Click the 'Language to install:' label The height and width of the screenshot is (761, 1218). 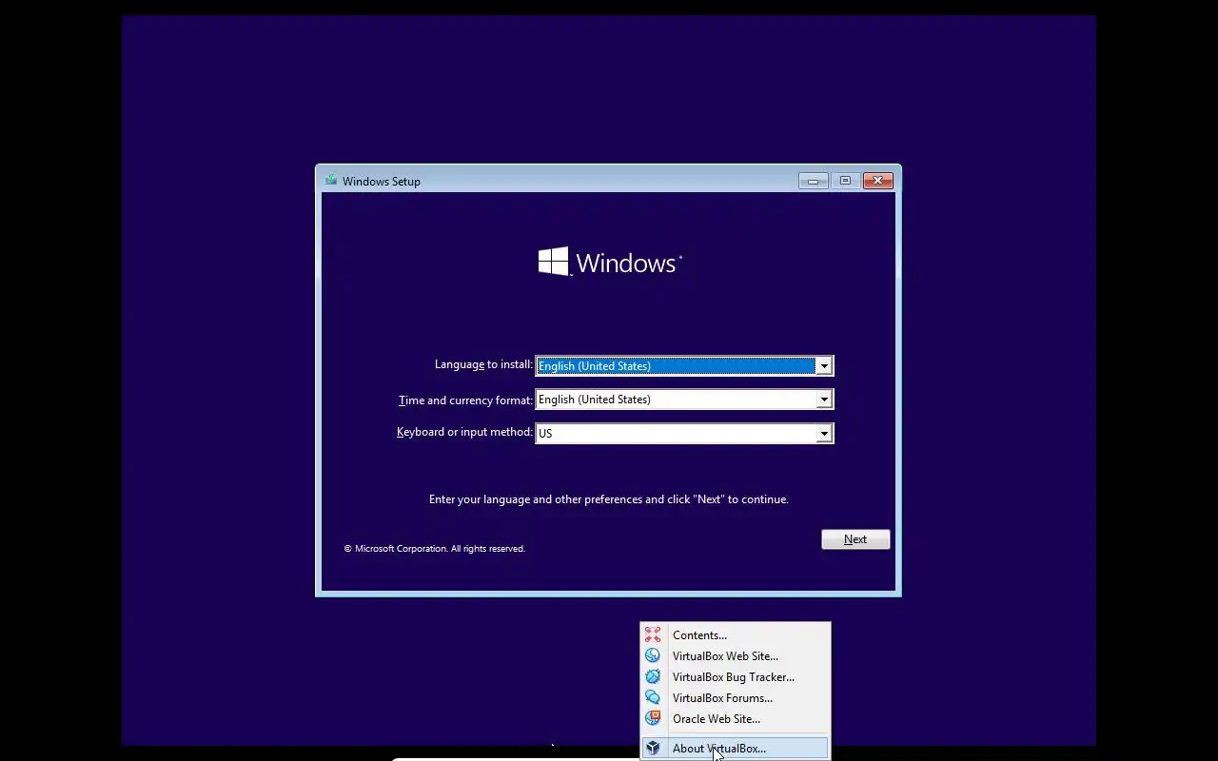click(x=483, y=364)
